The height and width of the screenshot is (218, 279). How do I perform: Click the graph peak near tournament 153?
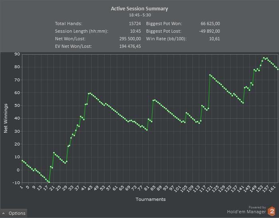coord(264,58)
